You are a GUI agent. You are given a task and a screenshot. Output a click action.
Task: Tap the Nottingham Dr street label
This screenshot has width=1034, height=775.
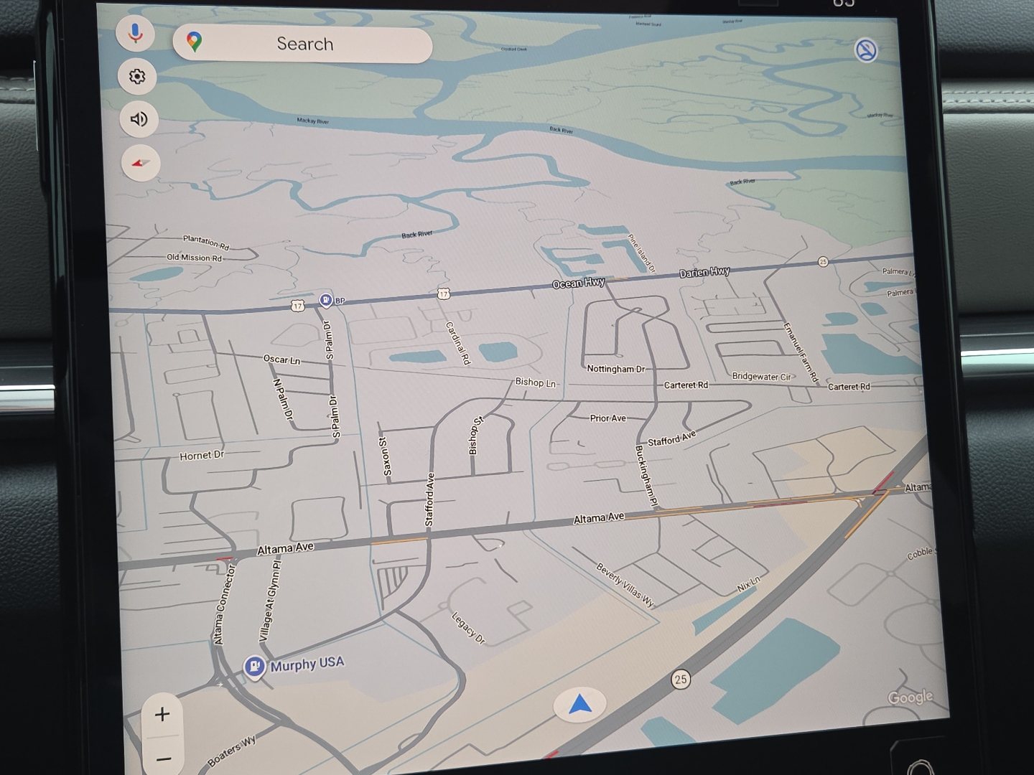615,369
